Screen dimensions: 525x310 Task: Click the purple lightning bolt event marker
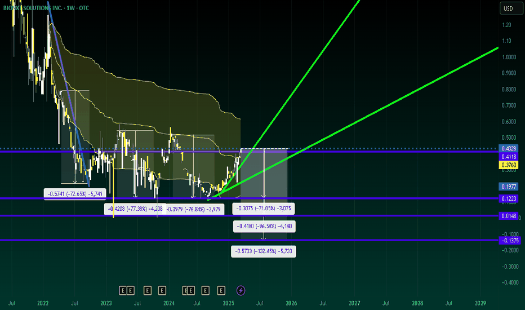click(241, 290)
